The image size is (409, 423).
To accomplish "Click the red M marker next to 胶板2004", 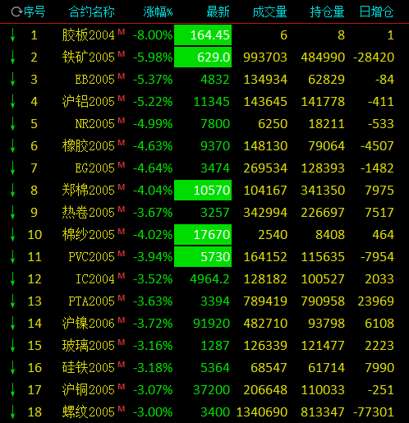I will 122,32.
